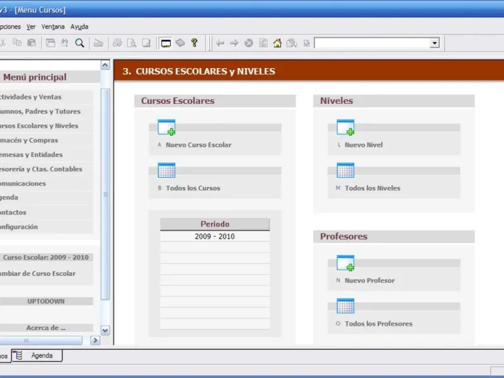The image size is (504, 378).
Task: Click the Todos los Profesores grid icon
Action: pos(345,306)
